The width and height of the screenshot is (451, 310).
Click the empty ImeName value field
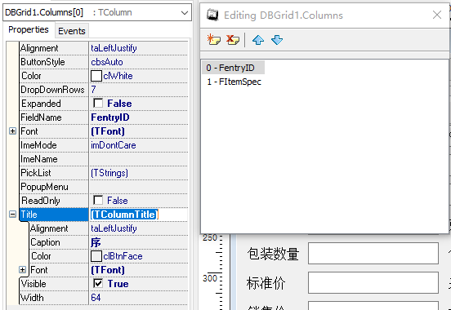(139, 159)
